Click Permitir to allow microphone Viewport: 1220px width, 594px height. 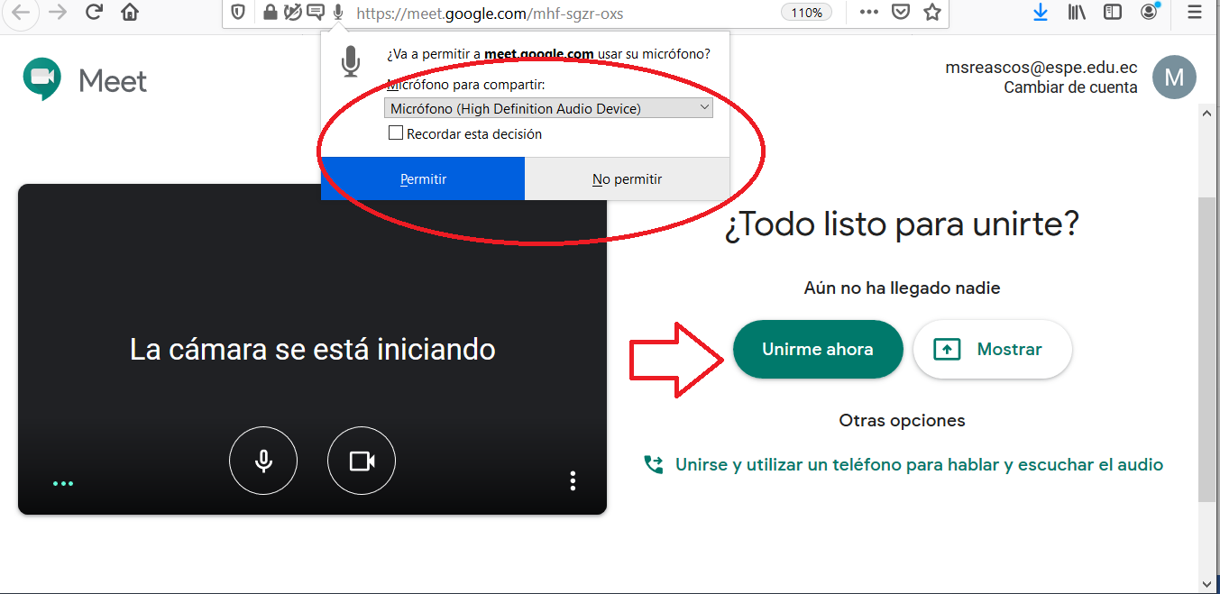click(423, 179)
